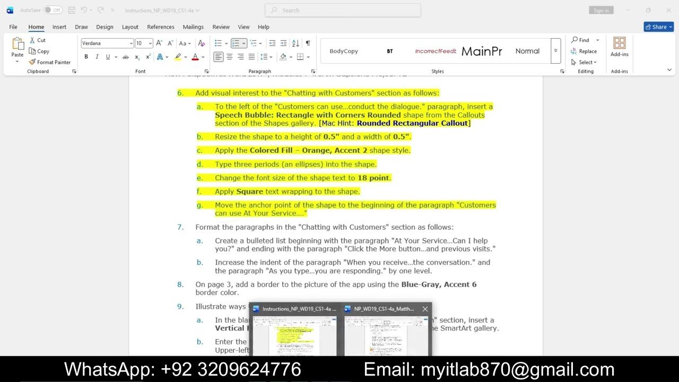Image resolution: width=679 pixels, height=382 pixels.
Task: Decrease font size with Shrink Font
Action: pyautogui.click(x=170, y=44)
